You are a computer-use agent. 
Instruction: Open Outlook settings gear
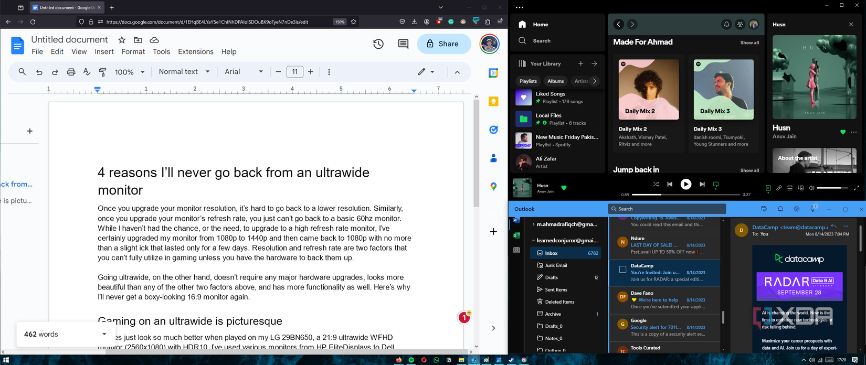coord(797,209)
